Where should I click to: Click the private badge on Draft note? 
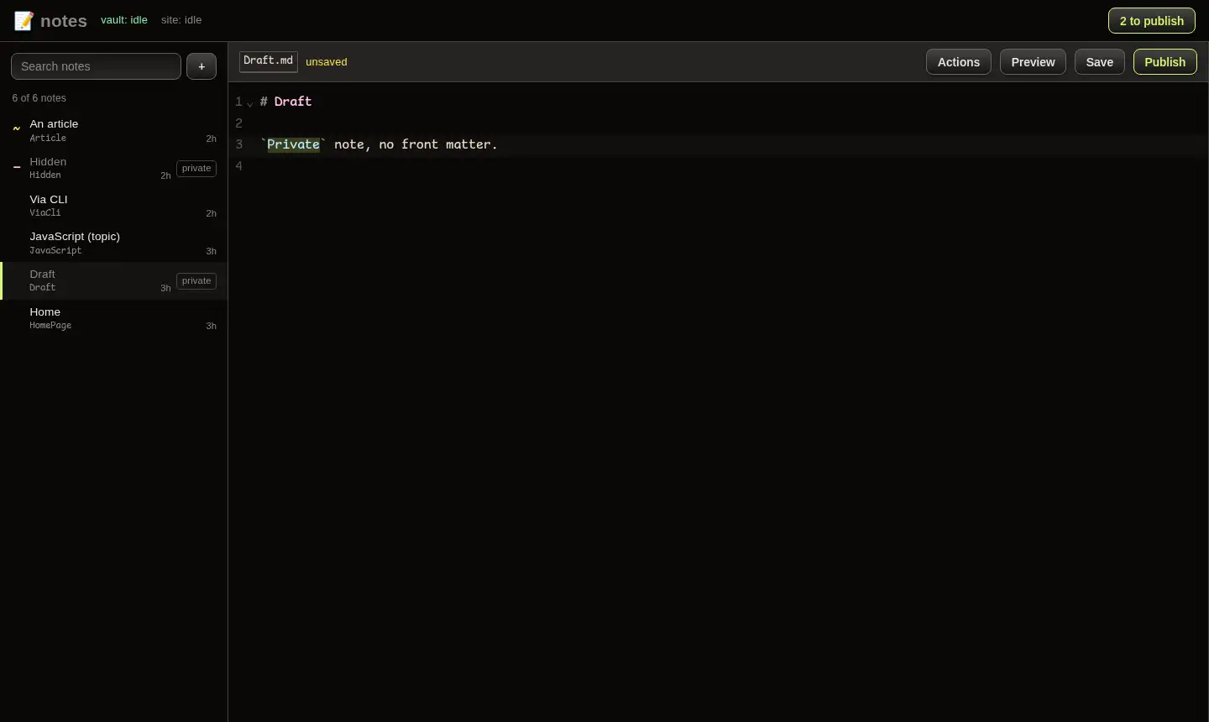tap(196, 281)
